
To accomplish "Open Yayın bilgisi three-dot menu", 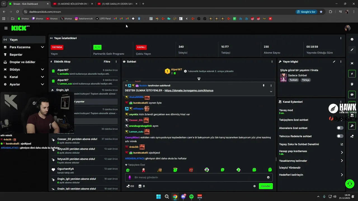I will (341, 62).
